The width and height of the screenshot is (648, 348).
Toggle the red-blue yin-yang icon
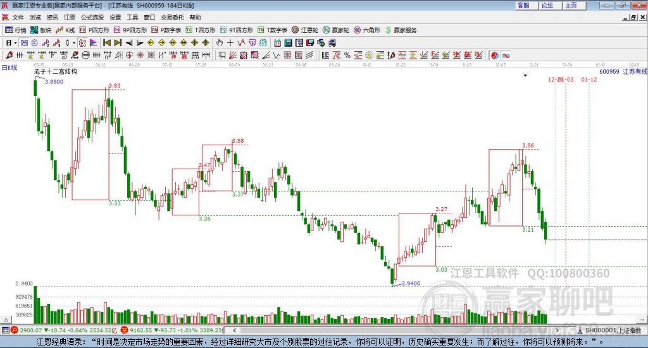coord(495,55)
